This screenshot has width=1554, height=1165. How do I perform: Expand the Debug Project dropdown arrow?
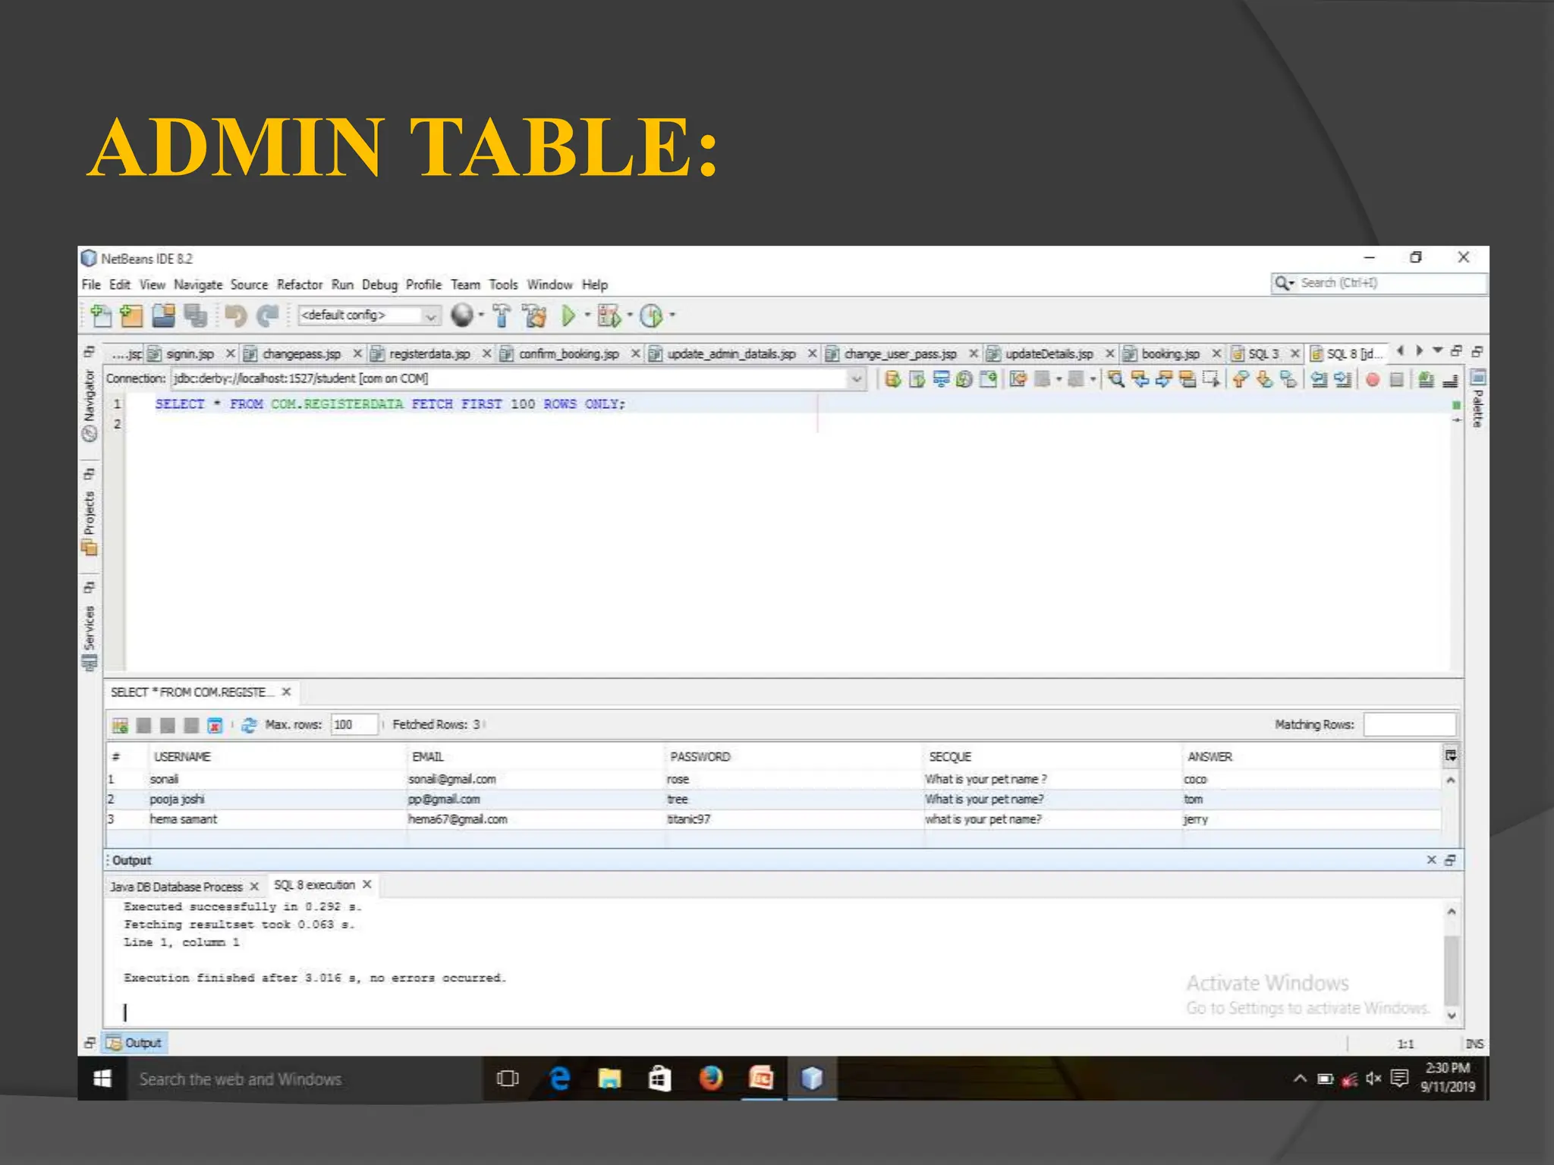629,315
